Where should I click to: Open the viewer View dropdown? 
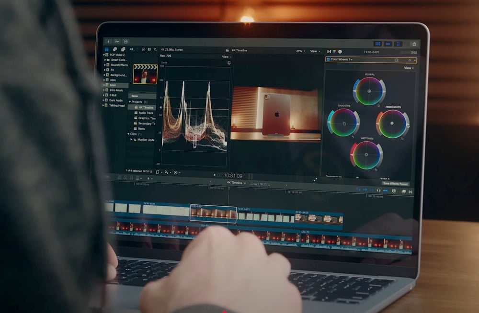(x=315, y=51)
